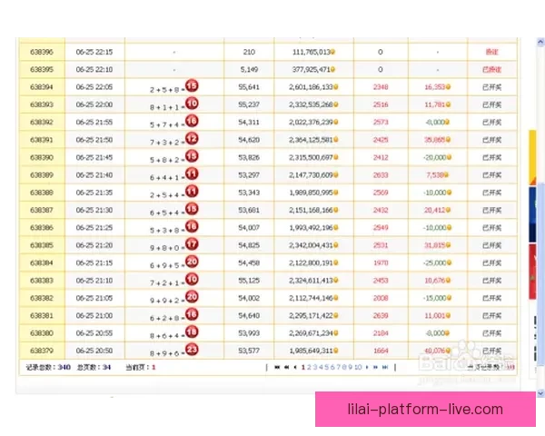Click the loss value -25,000 in row 638384
Screen dimensions: 545x436
click(434, 263)
